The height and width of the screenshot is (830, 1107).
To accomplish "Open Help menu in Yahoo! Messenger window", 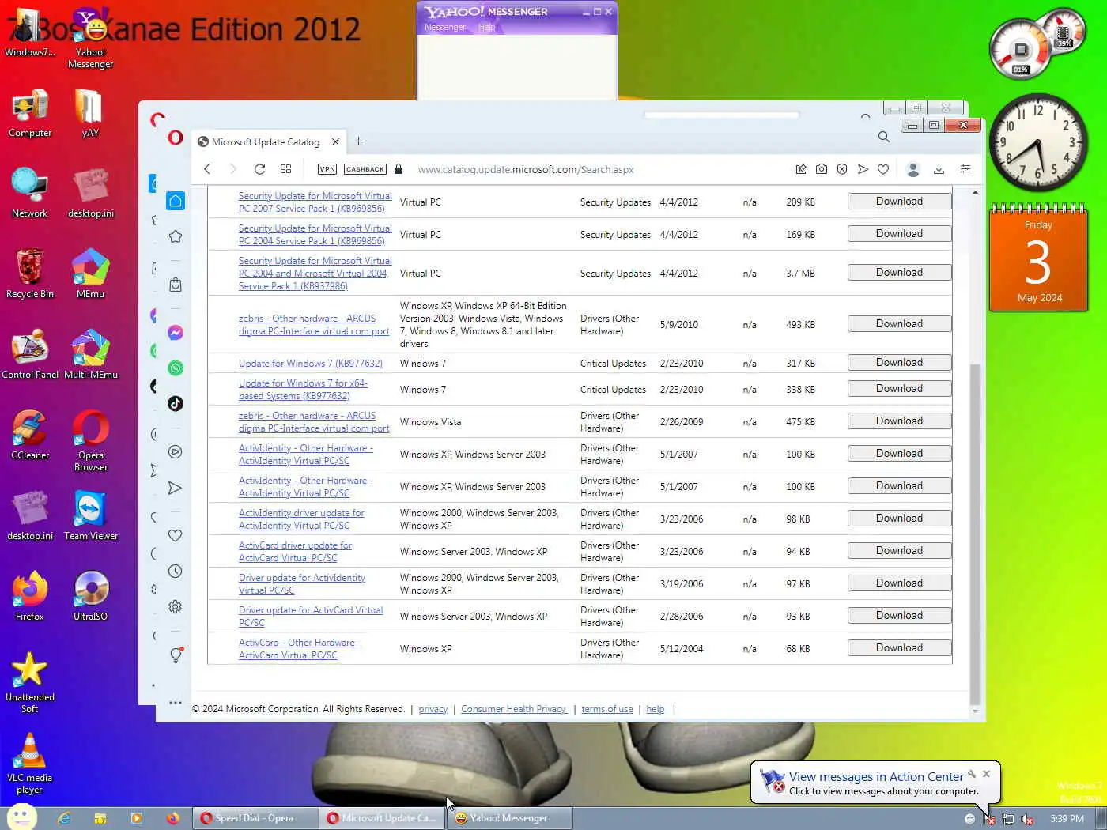I will (x=486, y=27).
